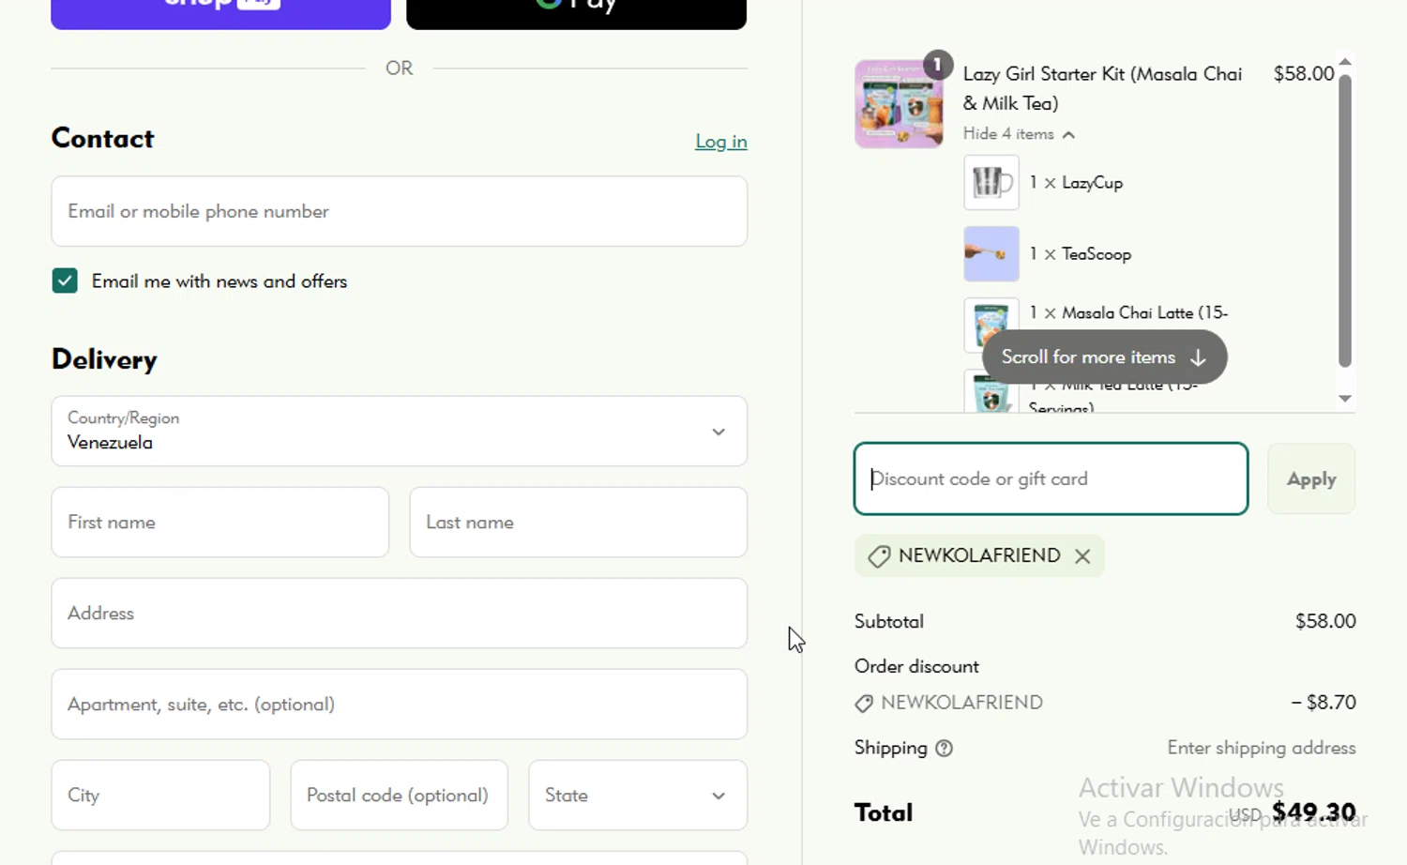Click the First name field

[x=220, y=523]
